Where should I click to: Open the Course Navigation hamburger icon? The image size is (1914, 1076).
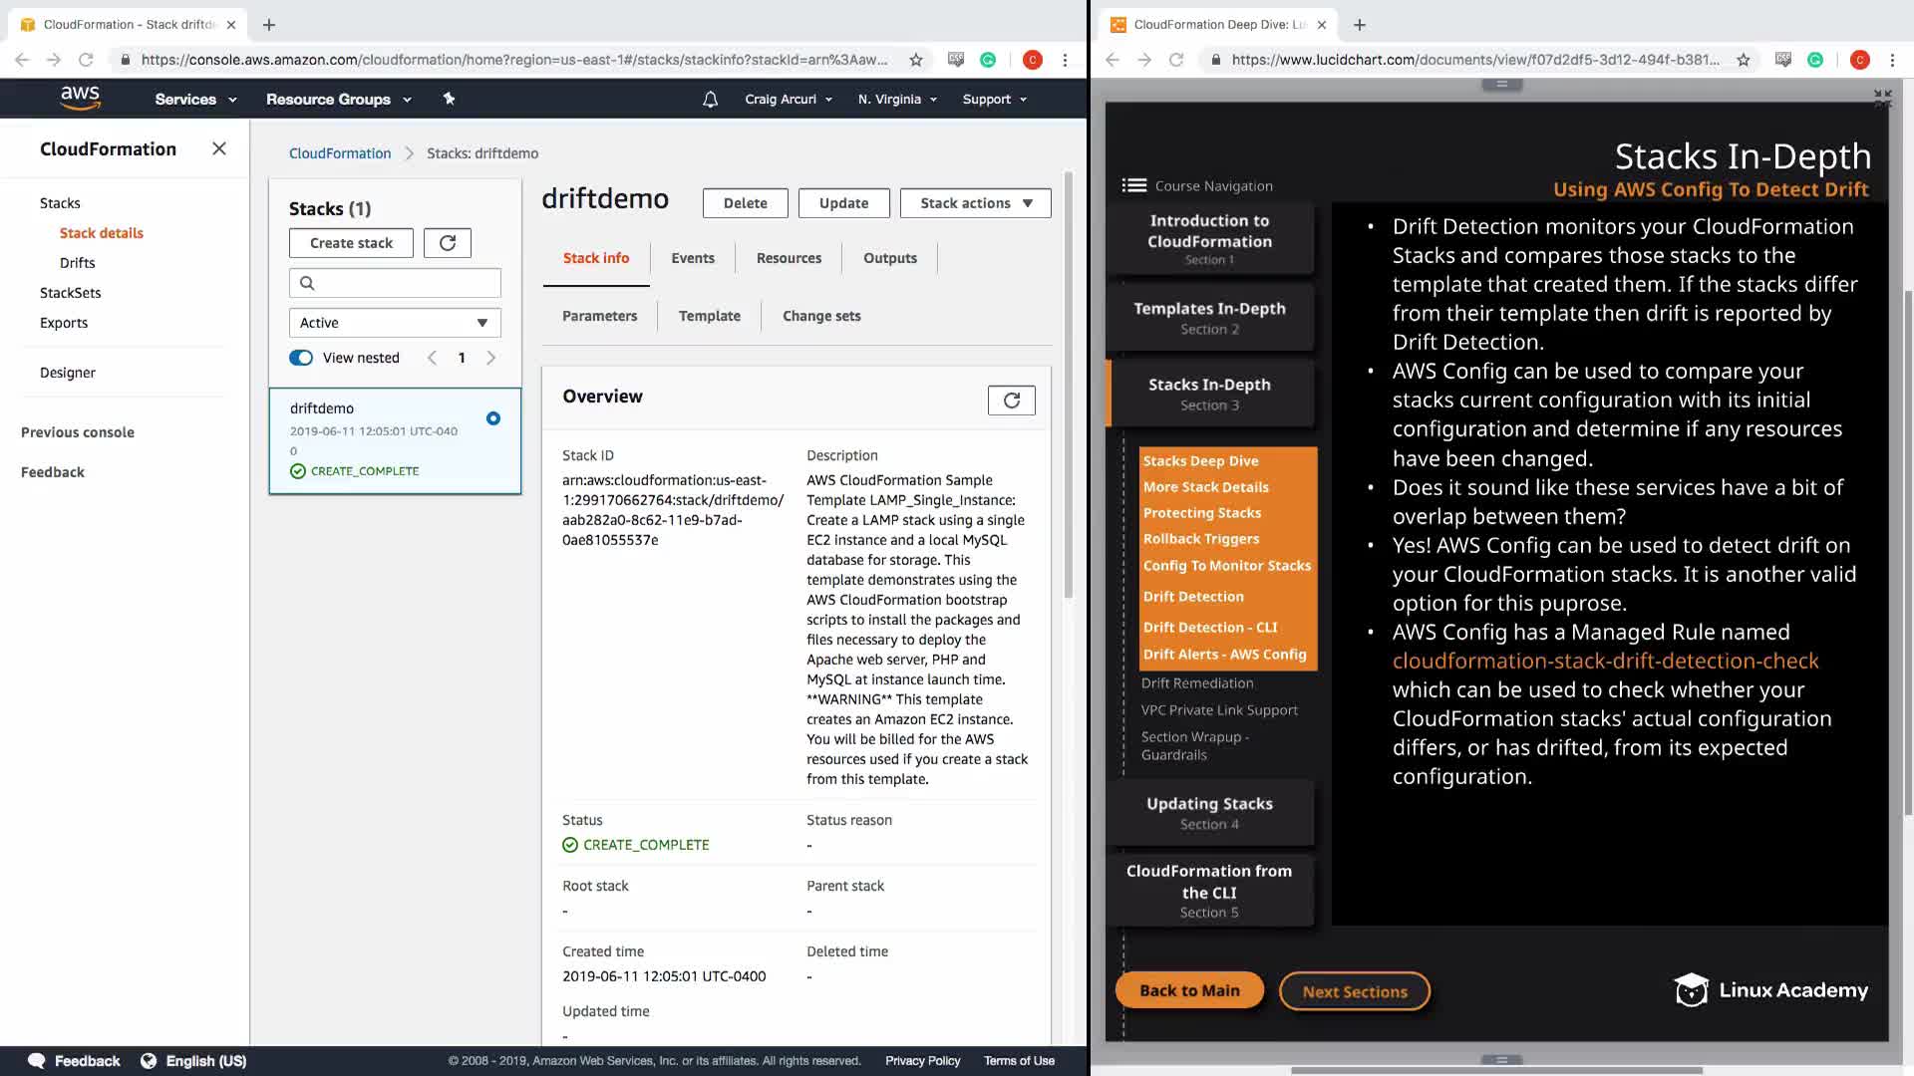pyautogui.click(x=1133, y=185)
